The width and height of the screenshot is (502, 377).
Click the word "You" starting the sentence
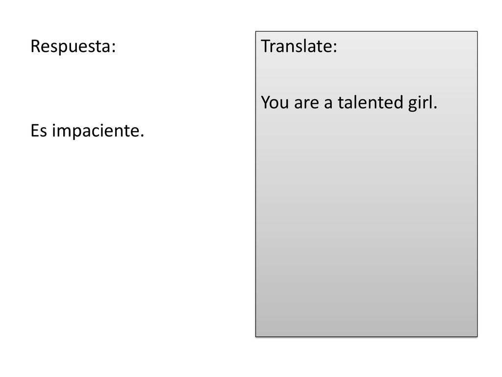[275, 103]
